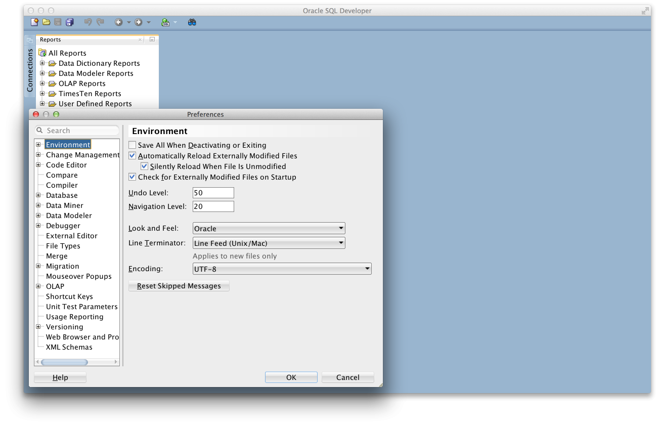This screenshot has height=427, width=658.
Task: Click the Preferences search field
Action: pyautogui.click(x=77, y=131)
